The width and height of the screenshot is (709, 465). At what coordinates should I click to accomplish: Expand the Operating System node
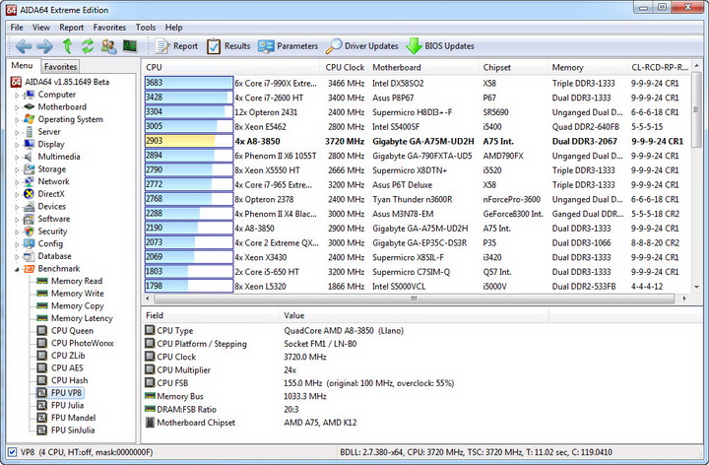point(17,120)
